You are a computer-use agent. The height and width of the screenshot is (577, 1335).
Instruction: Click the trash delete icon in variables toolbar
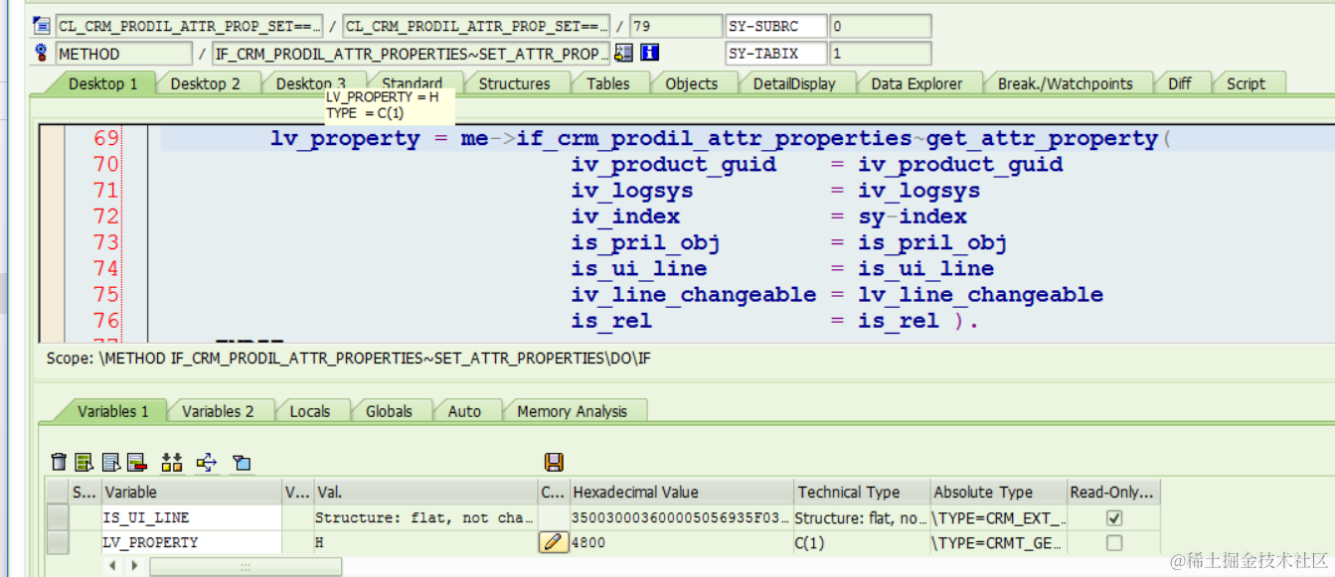pos(59,462)
